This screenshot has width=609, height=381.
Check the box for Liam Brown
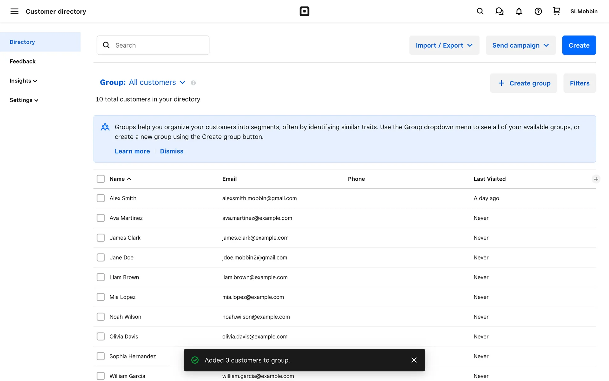(x=101, y=277)
